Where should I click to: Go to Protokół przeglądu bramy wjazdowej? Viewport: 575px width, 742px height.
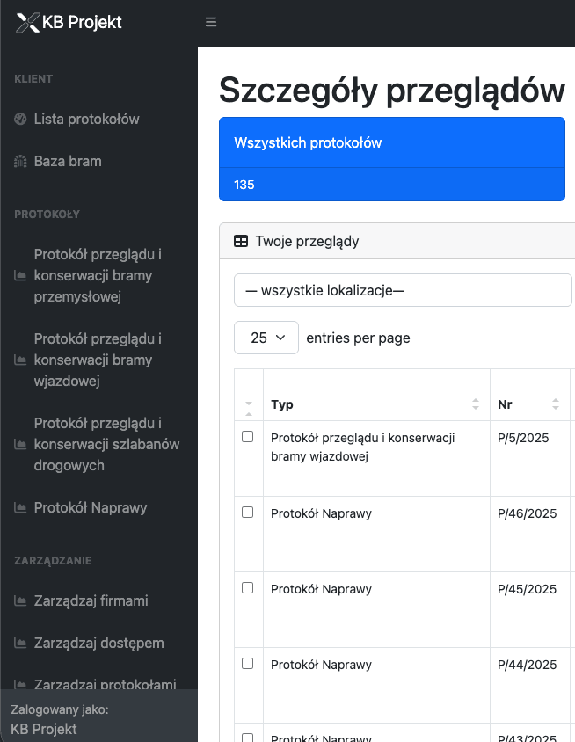(x=98, y=360)
